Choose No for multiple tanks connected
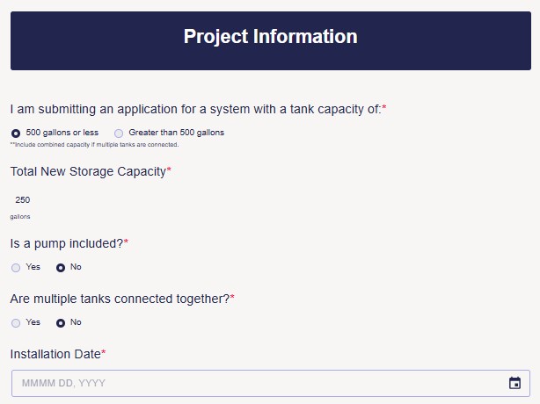The image size is (540, 404). [61, 322]
